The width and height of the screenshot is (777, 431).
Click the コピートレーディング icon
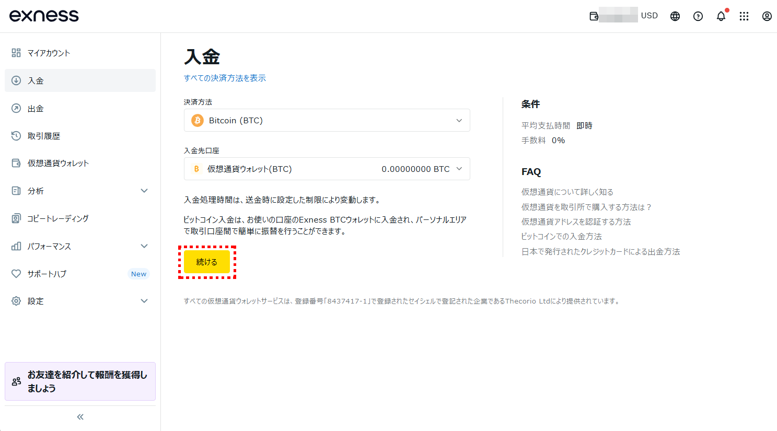(x=16, y=218)
